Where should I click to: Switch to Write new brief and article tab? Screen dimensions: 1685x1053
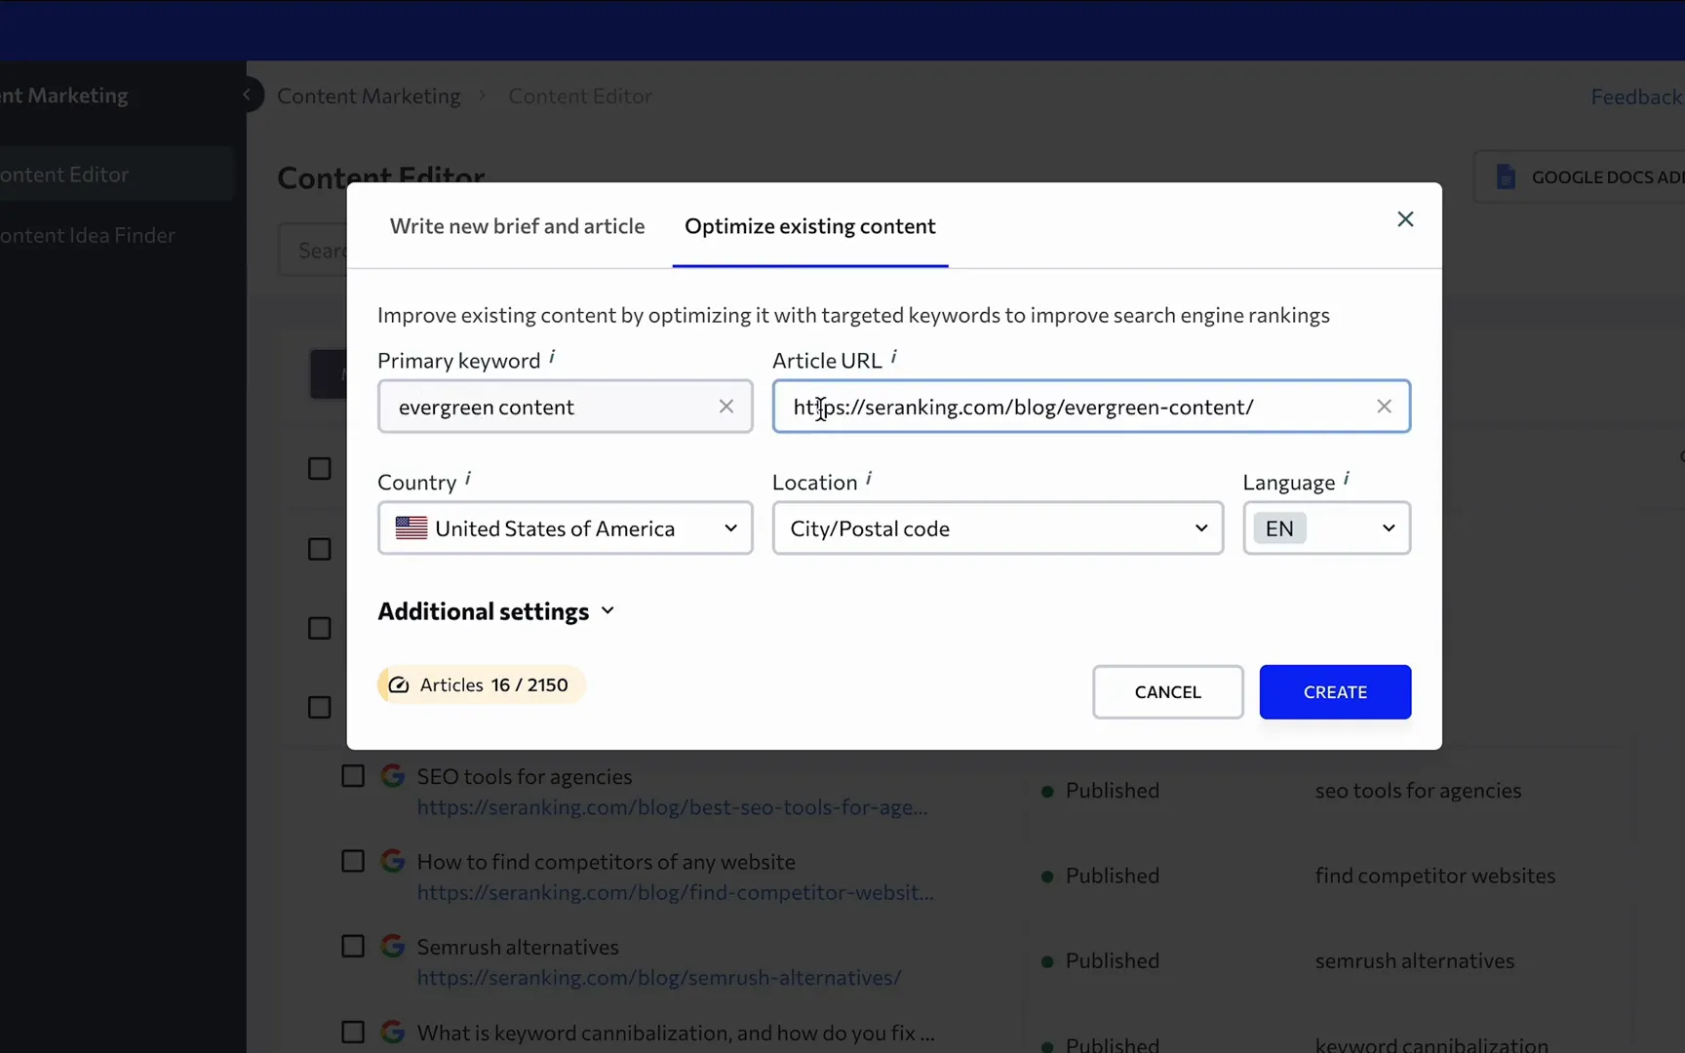[x=518, y=225]
